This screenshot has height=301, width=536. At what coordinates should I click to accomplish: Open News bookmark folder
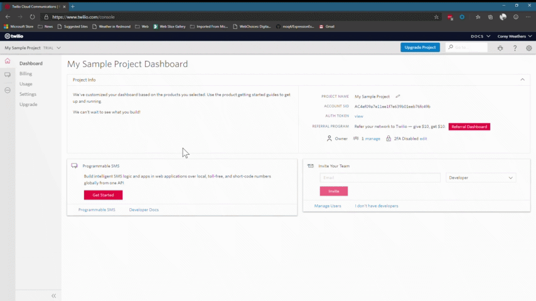(45, 26)
